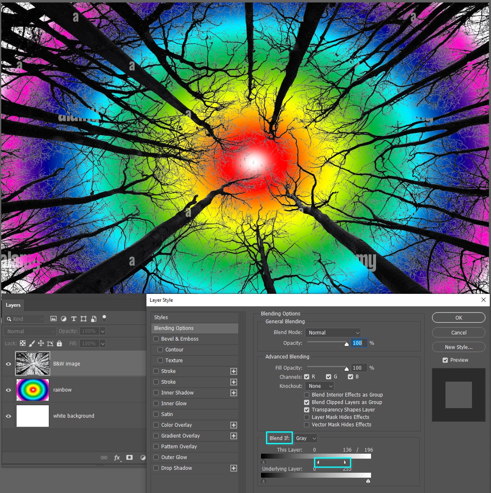Viewport: 491px width, 493px height.
Task: Click the Add layer mask icon
Action: (129, 457)
